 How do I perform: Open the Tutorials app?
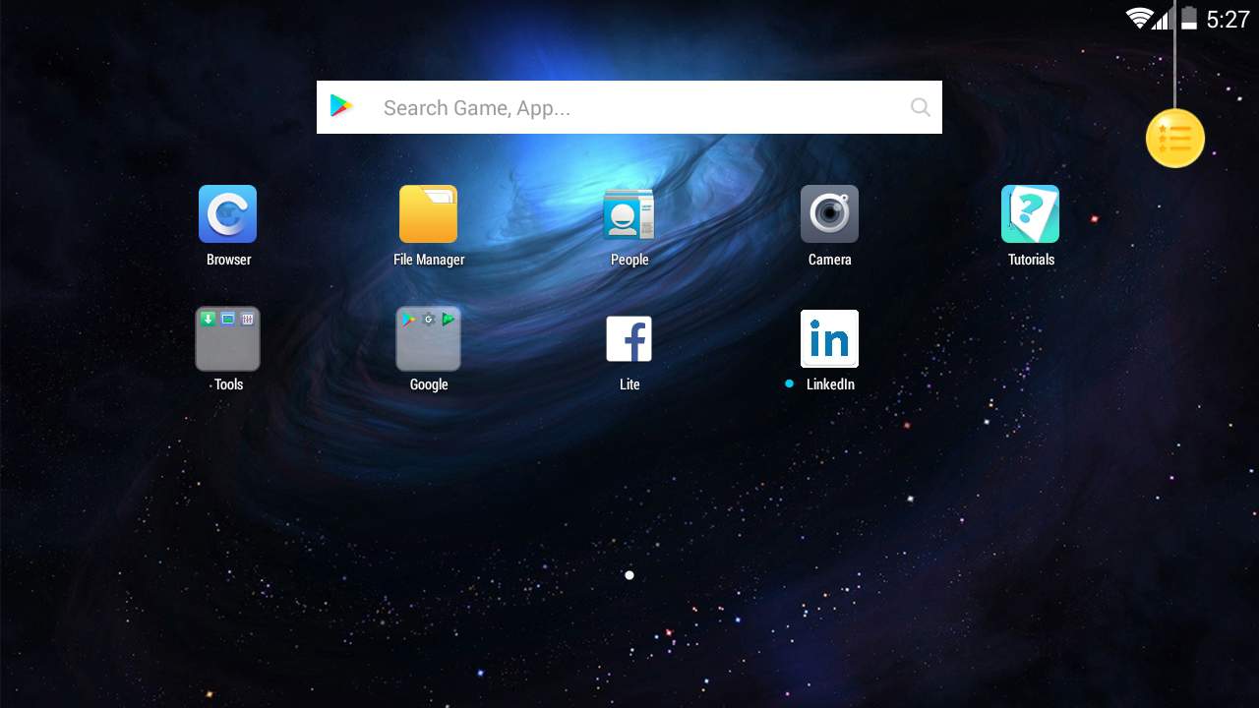1031,214
